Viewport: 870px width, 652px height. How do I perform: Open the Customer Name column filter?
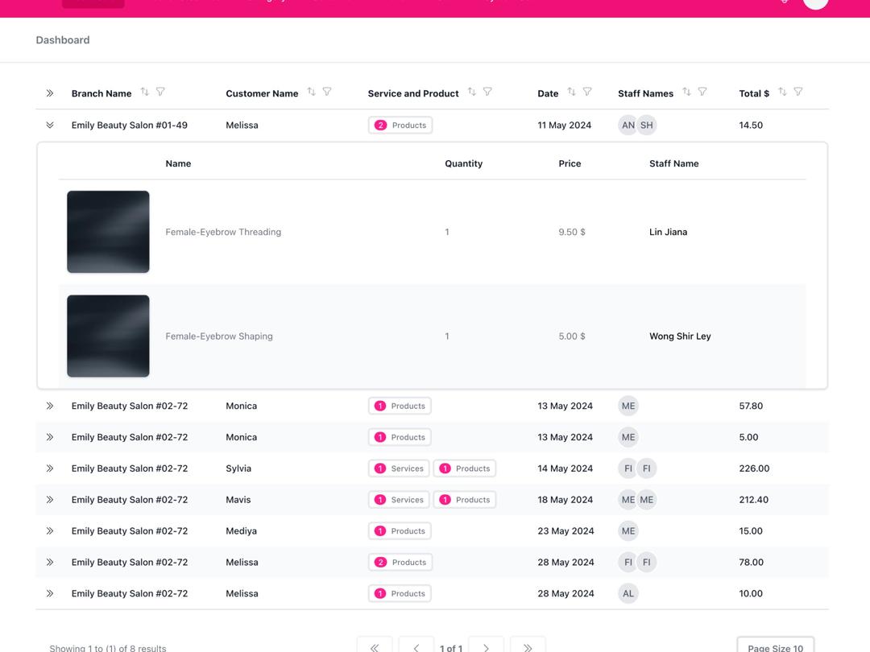pyautogui.click(x=327, y=92)
